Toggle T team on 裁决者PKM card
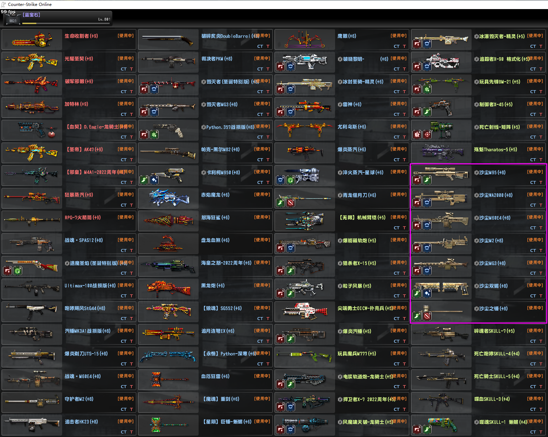Viewport: 548px width, 437px height. (x=268, y=69)
